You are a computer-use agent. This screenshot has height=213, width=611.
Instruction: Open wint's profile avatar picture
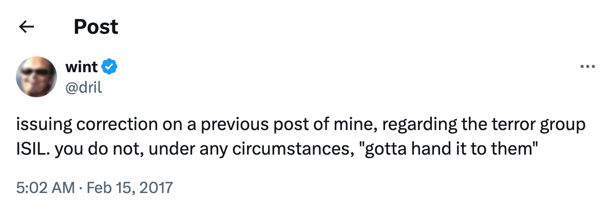coord(36,77)
